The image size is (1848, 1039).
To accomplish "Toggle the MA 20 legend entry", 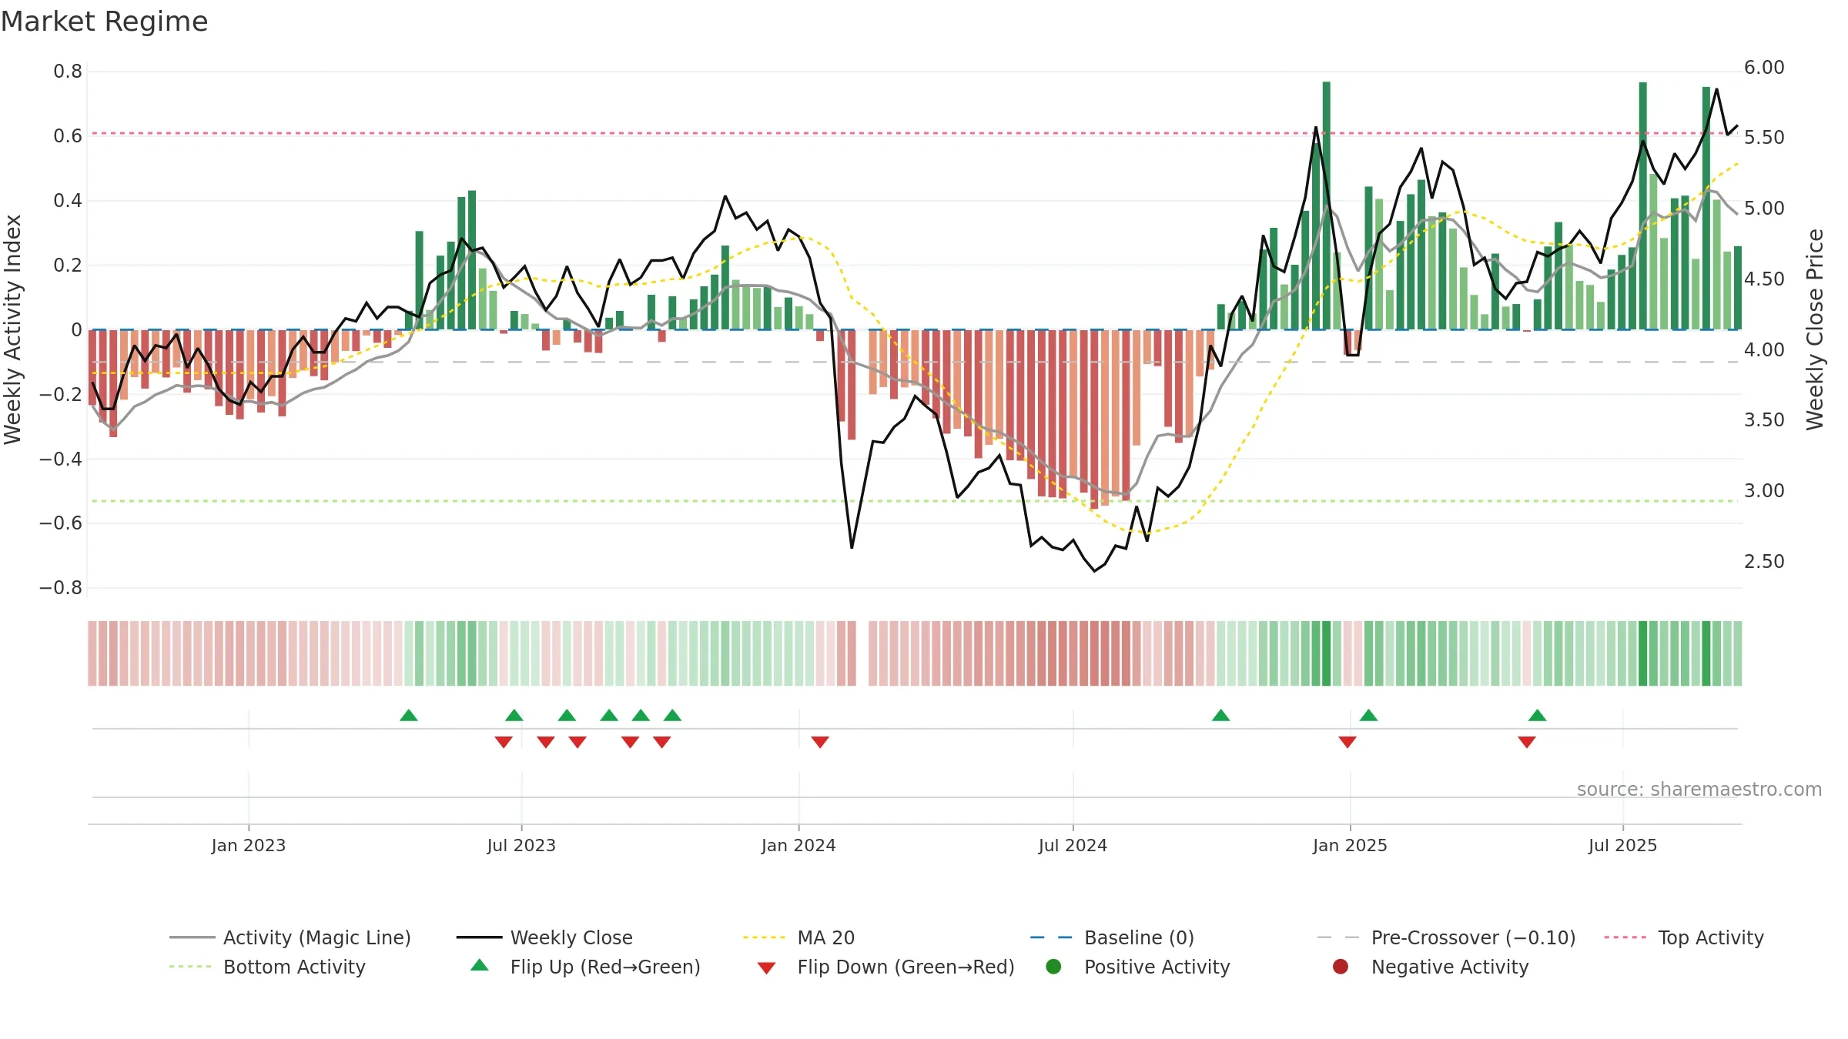I will point(798,937).
